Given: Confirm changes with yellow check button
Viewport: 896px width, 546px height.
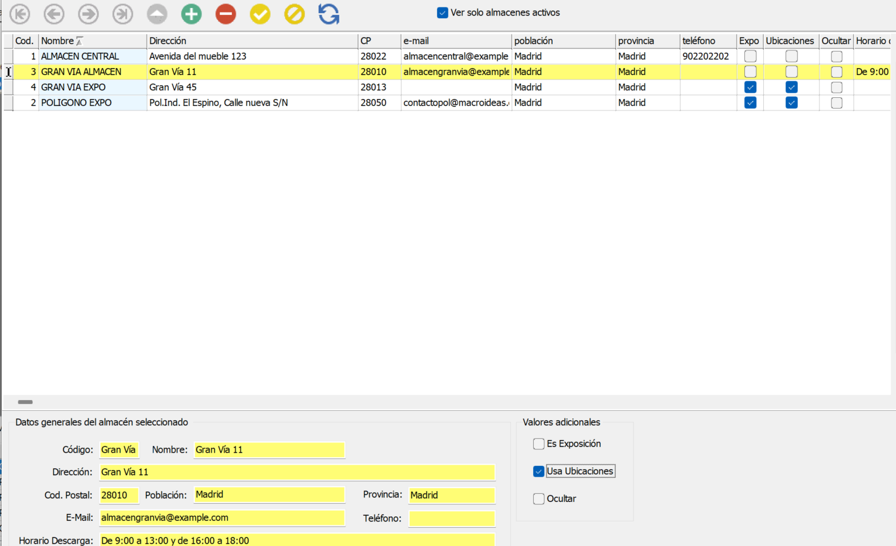Looking at the screenshot, I should tap(260, 14).
